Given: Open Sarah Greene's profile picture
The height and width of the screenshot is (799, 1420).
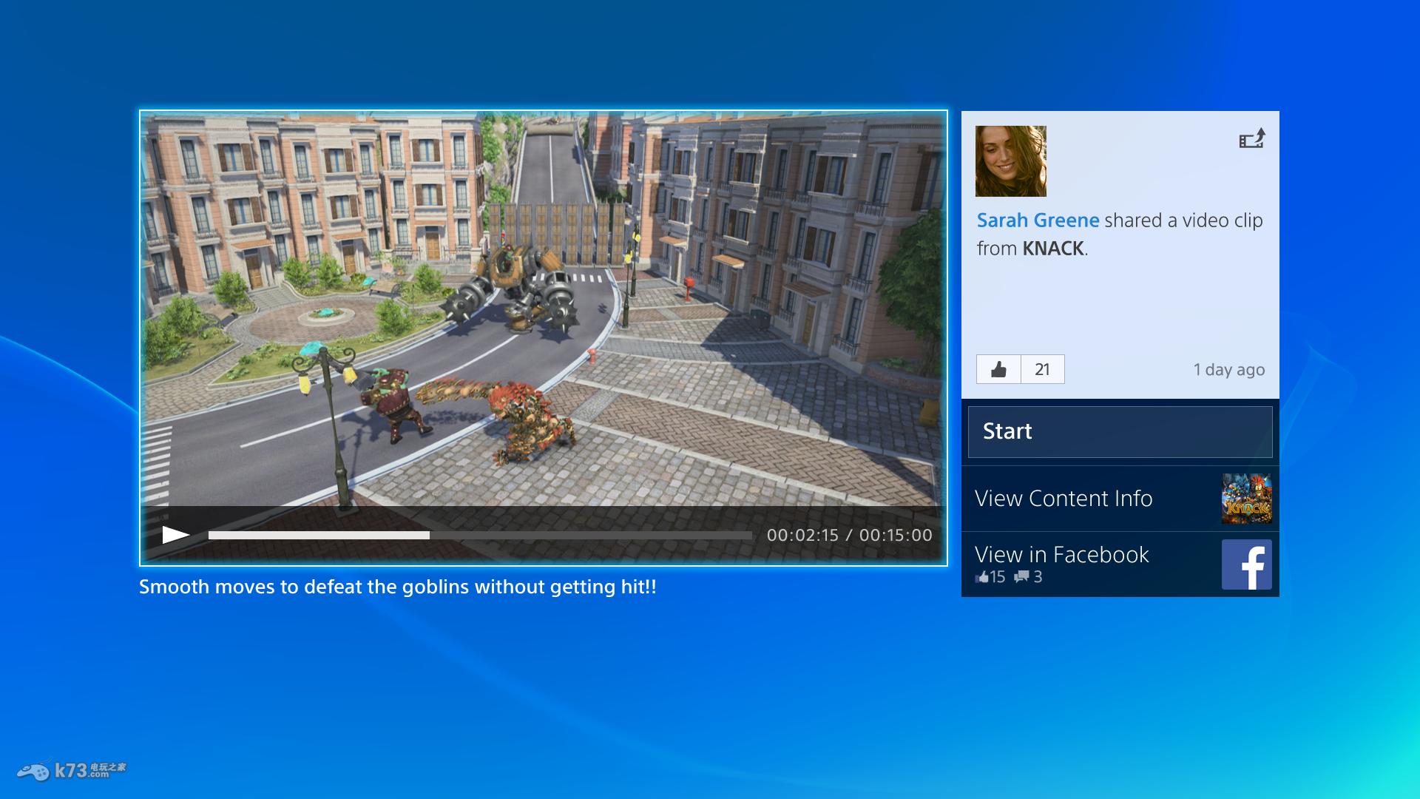Looking at the screenshot, I should (x=1010, y=161).
